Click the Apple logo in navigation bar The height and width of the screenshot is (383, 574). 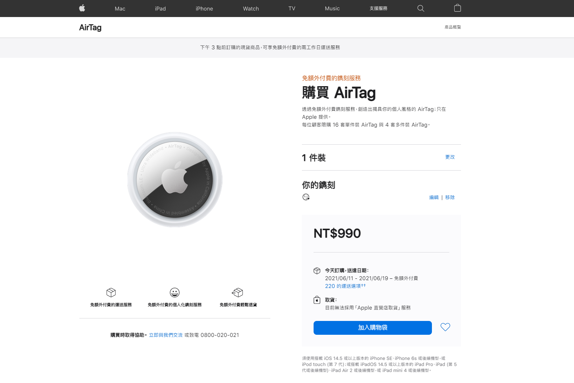pyautogui.click(x=82, y=8)
